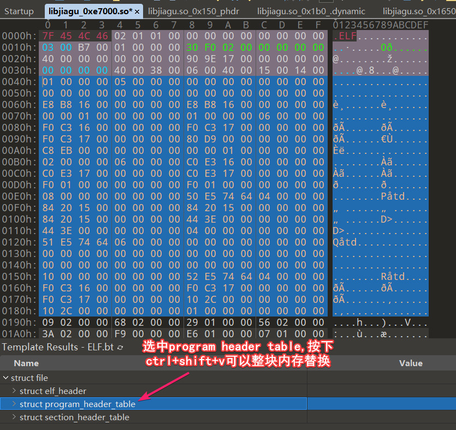Viewport: 456px width, 430px height.
Task: Click the 0000h address label
Action: pyautogui.click(x=20, y=36)
